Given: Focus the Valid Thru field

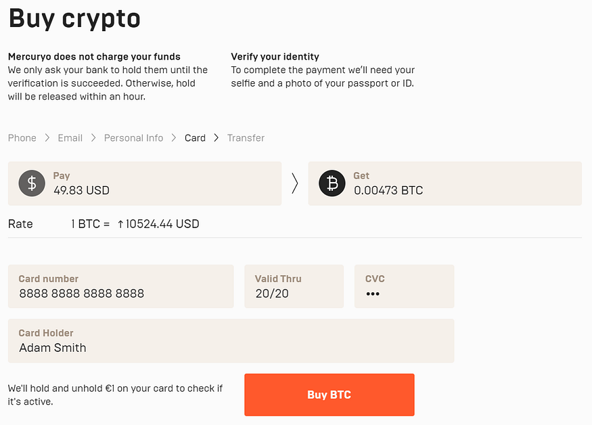Looking at the screenshot, I should click(x=294, y=286).
